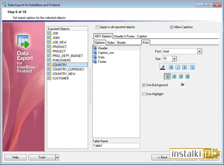Click the Data style icon
Screen dimensions: 224x165
point(95,57)
